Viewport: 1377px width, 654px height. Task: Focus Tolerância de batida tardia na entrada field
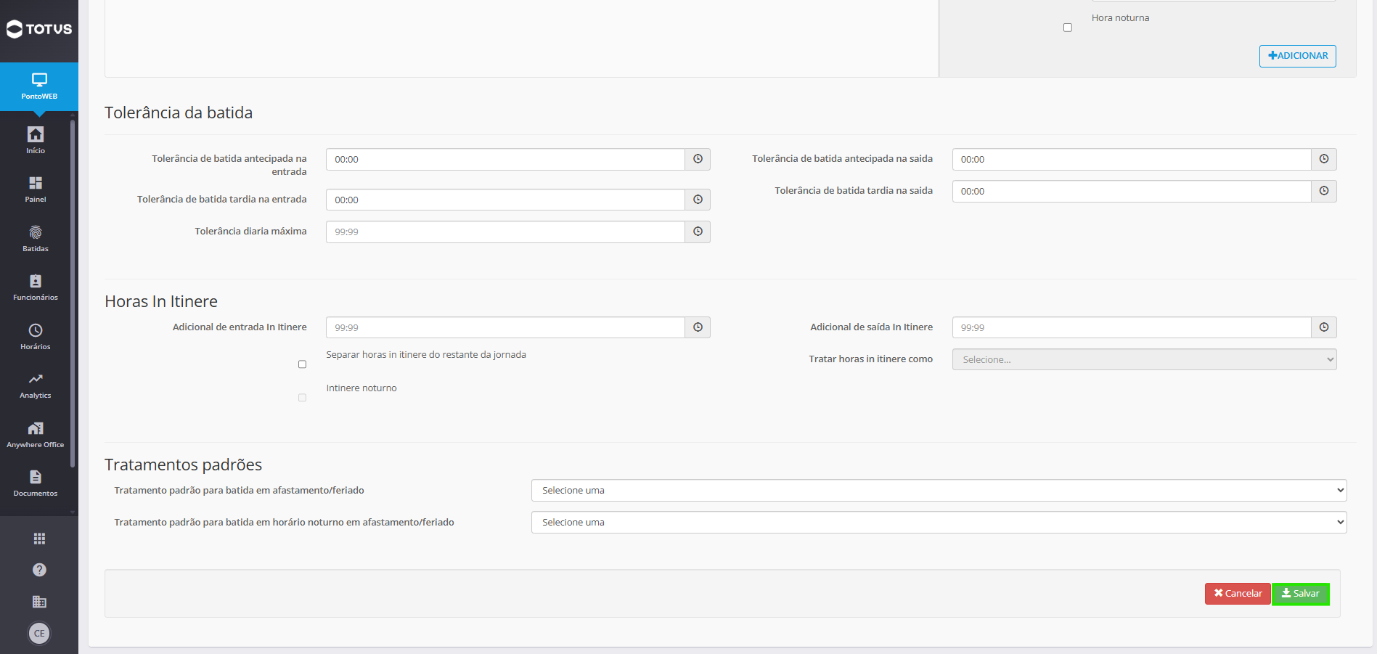tap(505, 200)
